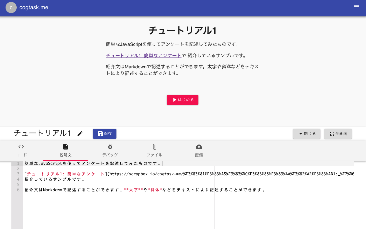
Task: Open the ファイル tab label
Action: 155,155
